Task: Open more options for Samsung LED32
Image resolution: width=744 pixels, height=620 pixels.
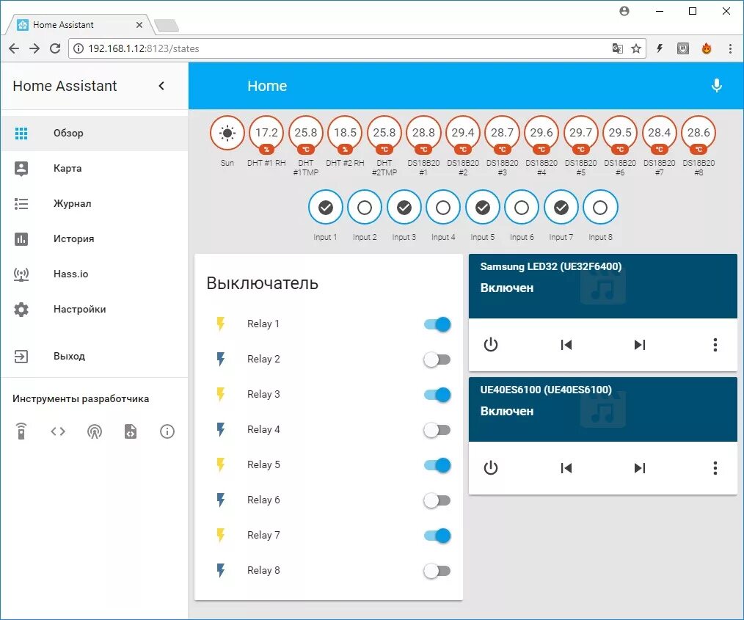Action: 715,344
